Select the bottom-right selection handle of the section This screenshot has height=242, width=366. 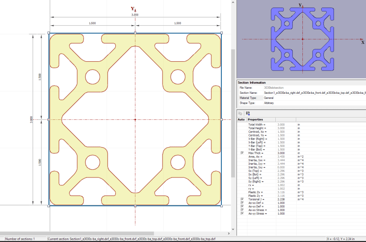point(221,206)
